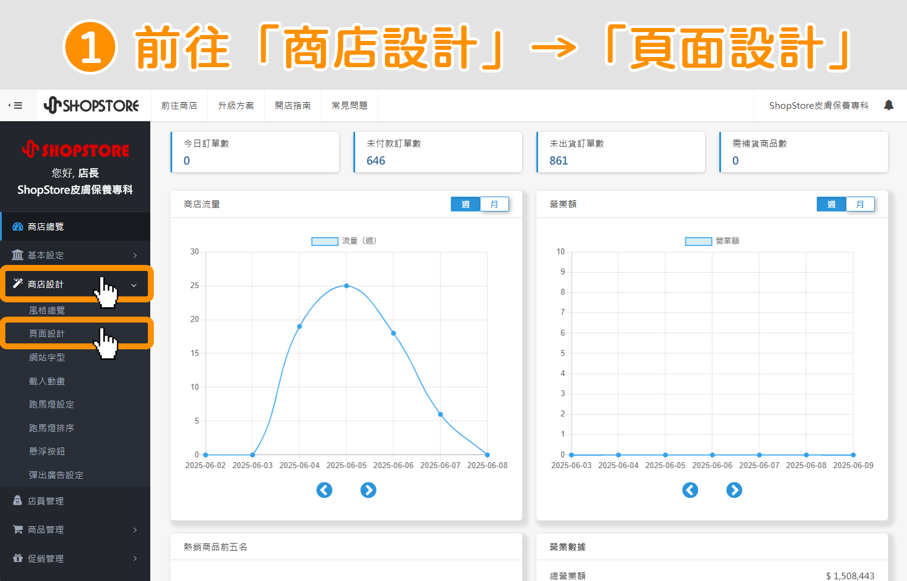Viewport: 907px width, 581px height.
Task: Click the 未付款訂單數 646 card
Action: pos(438,152)
